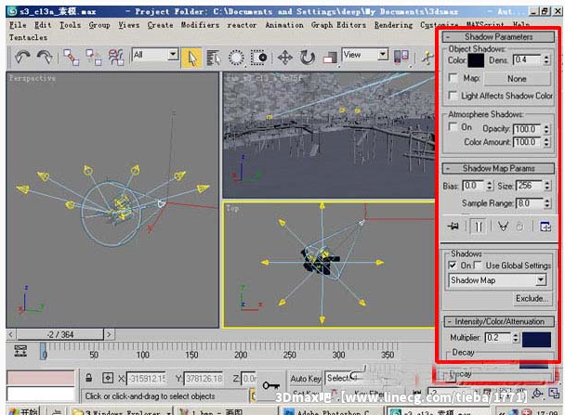Open the Edit menu
The height and width of the screenshot is (415, 565).
(x=43, y=25)
